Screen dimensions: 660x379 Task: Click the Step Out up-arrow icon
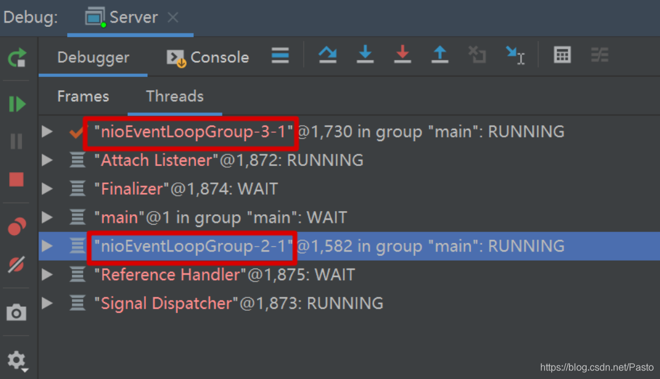440,55
